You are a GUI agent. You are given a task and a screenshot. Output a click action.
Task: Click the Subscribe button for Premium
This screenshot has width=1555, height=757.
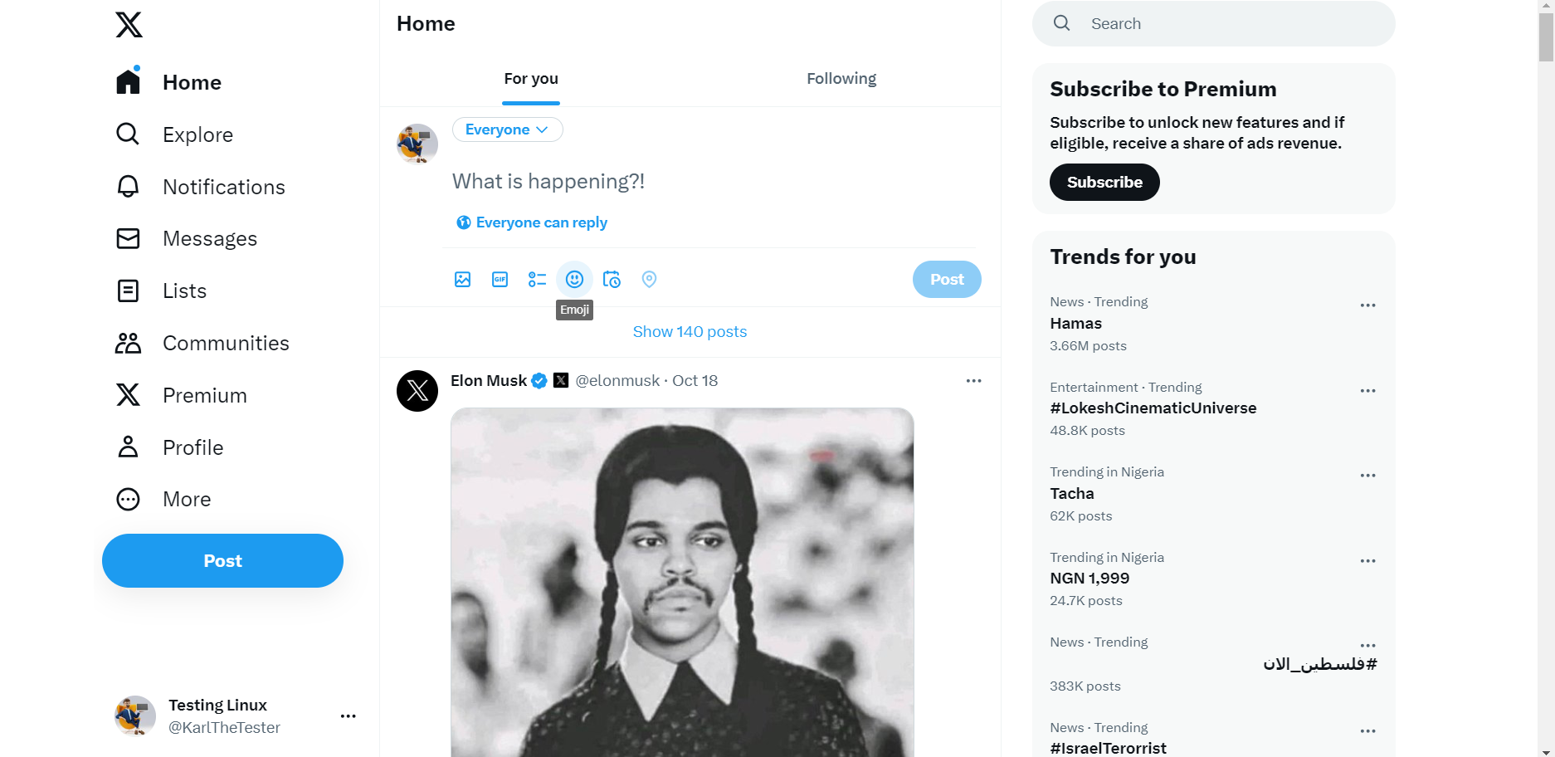point(1104,182)
